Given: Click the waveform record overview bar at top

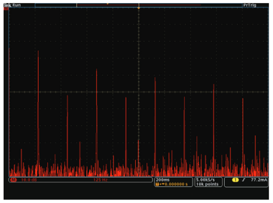Looking at the screenshot, I should pos(138,5).
